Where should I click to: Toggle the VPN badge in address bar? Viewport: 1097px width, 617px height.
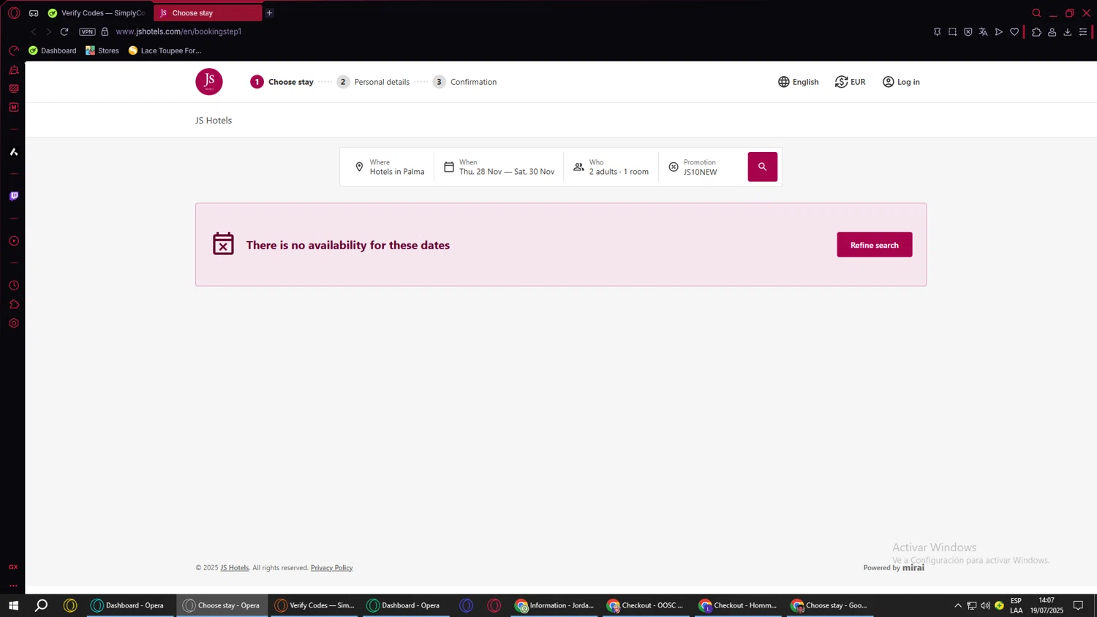(87, 31)
